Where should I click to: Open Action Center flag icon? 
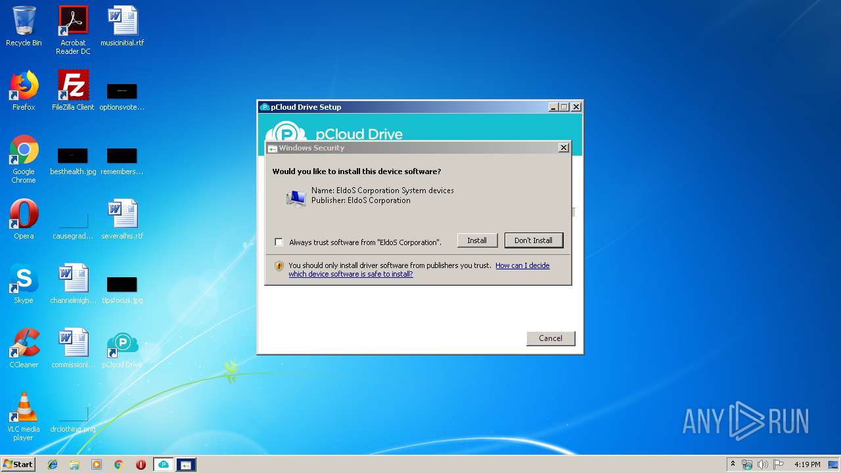point(779,464)
